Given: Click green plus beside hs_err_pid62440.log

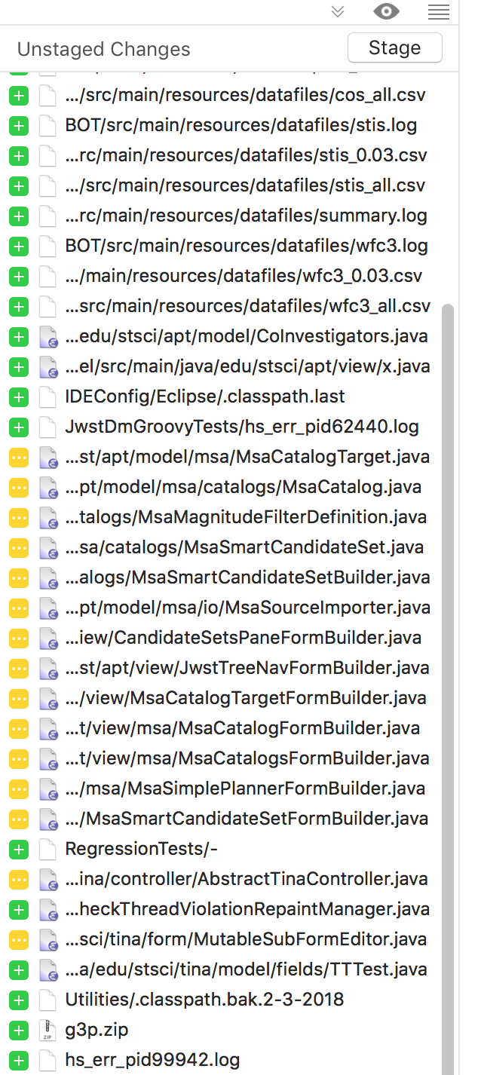Looking at the screenshot, I should (x=19, y=427).
